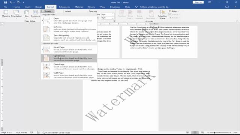Click the zoom out minus button
Screen dimensions: 240x135
coord(208,132)
